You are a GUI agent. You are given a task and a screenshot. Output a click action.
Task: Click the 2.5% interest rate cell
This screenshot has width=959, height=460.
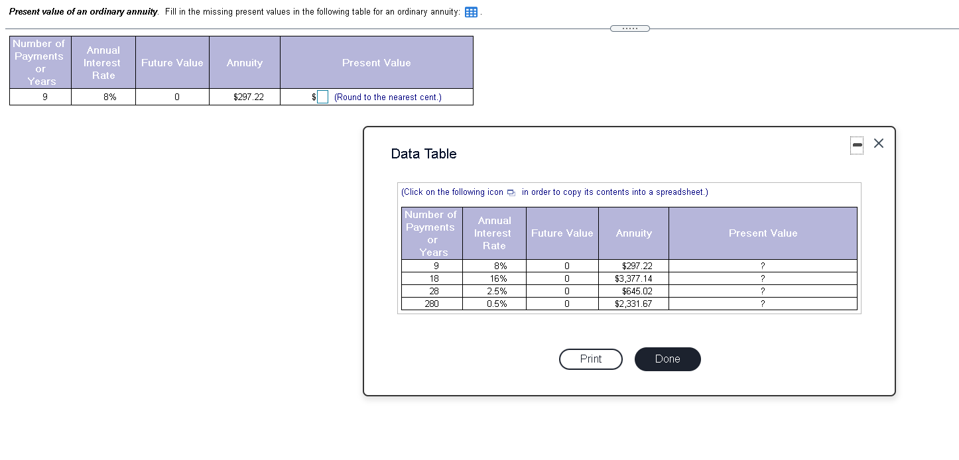click(x=494, y=292)
